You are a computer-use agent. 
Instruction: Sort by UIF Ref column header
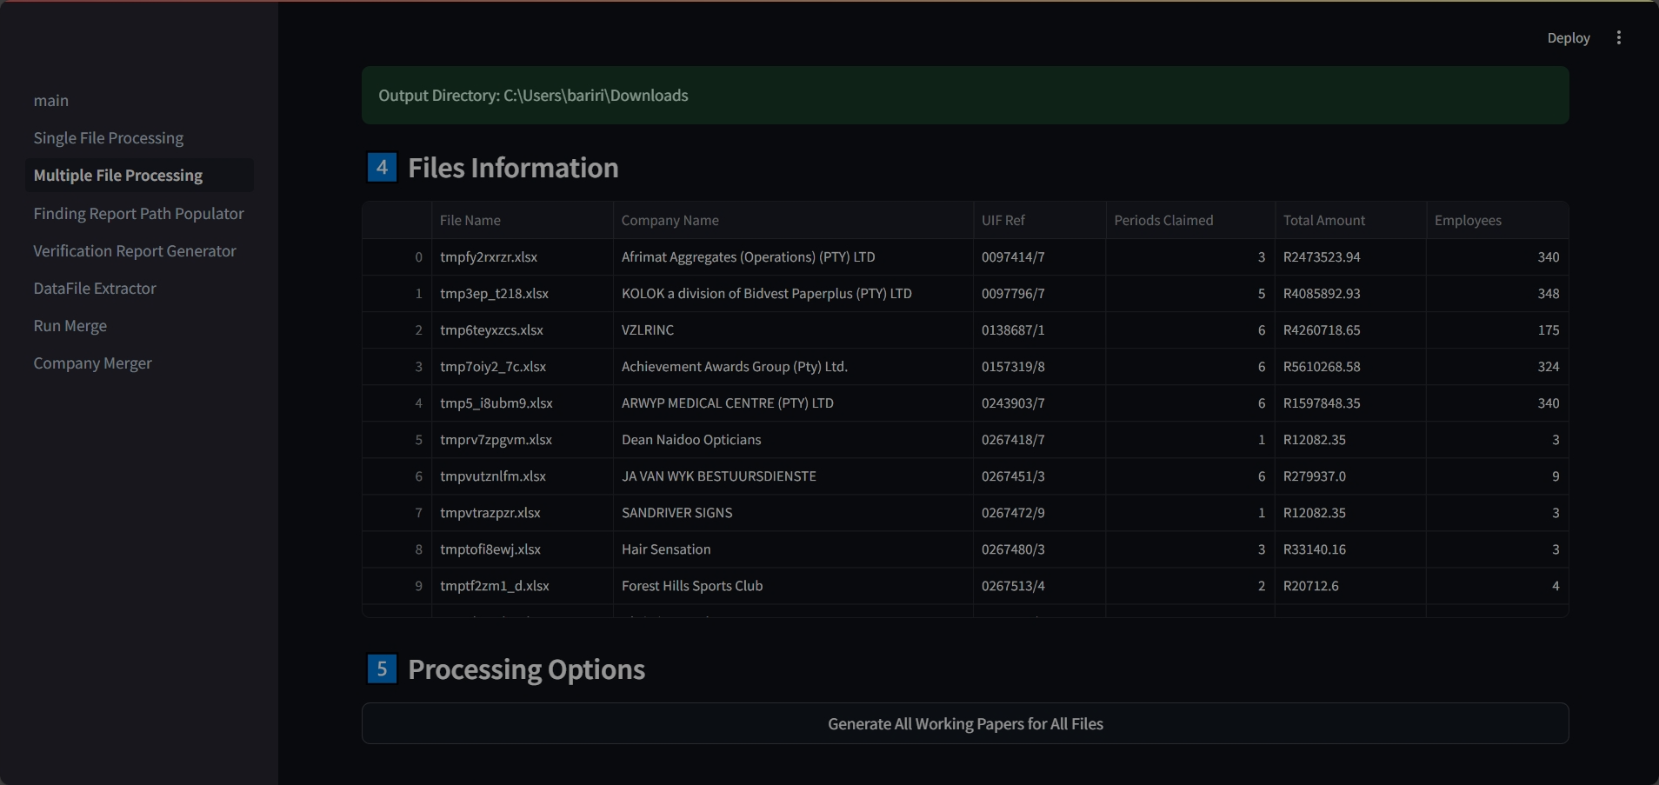tap(1039, 221)
